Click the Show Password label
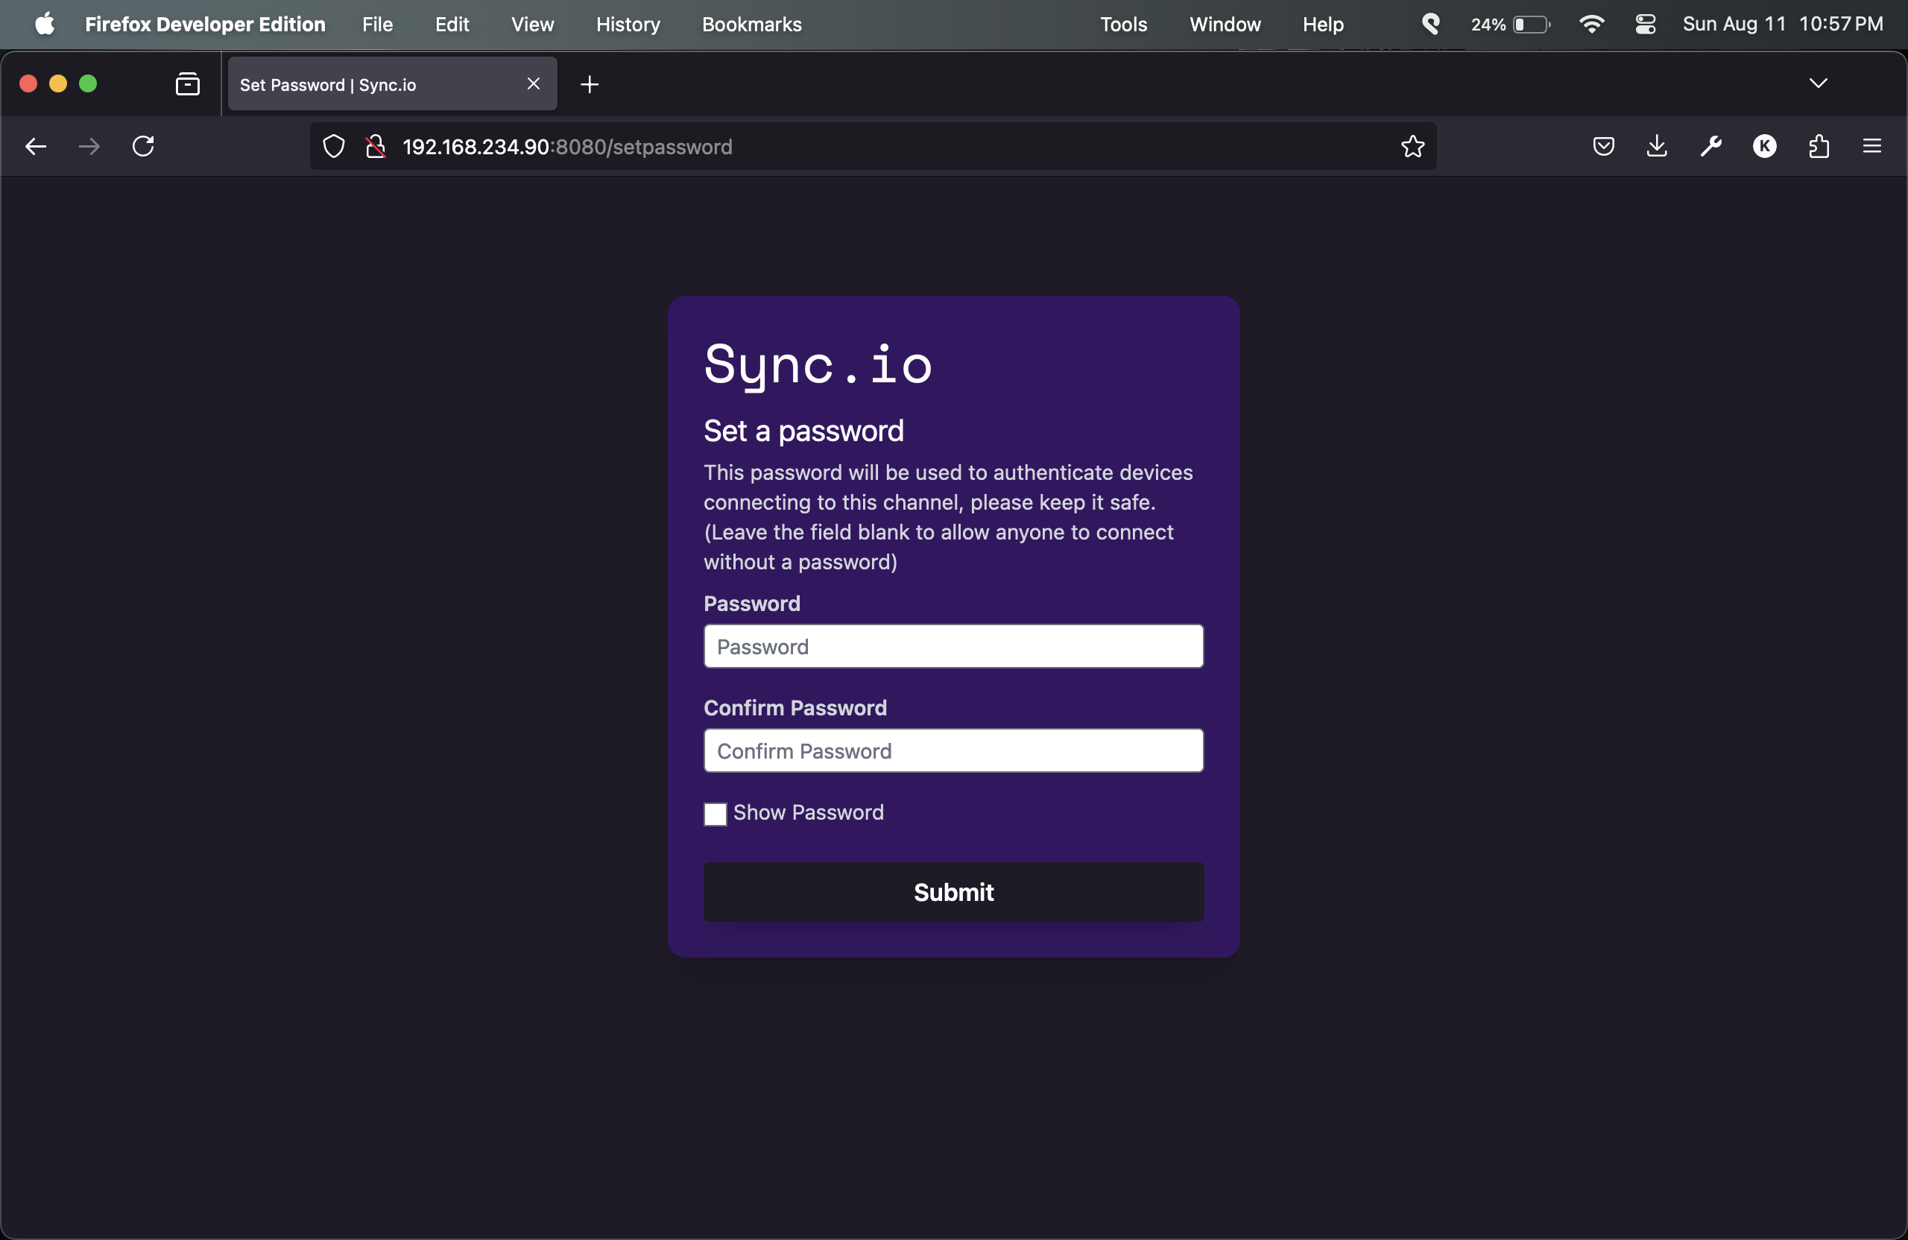The image size is (1908, 1240). pyautogui.click(x=808, y=812)
